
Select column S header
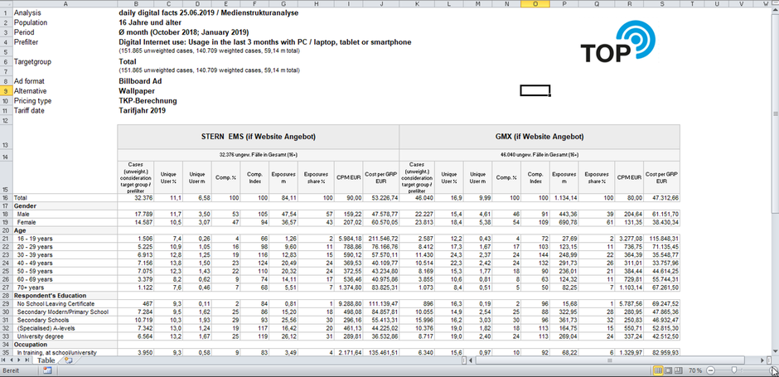point(662,4)
